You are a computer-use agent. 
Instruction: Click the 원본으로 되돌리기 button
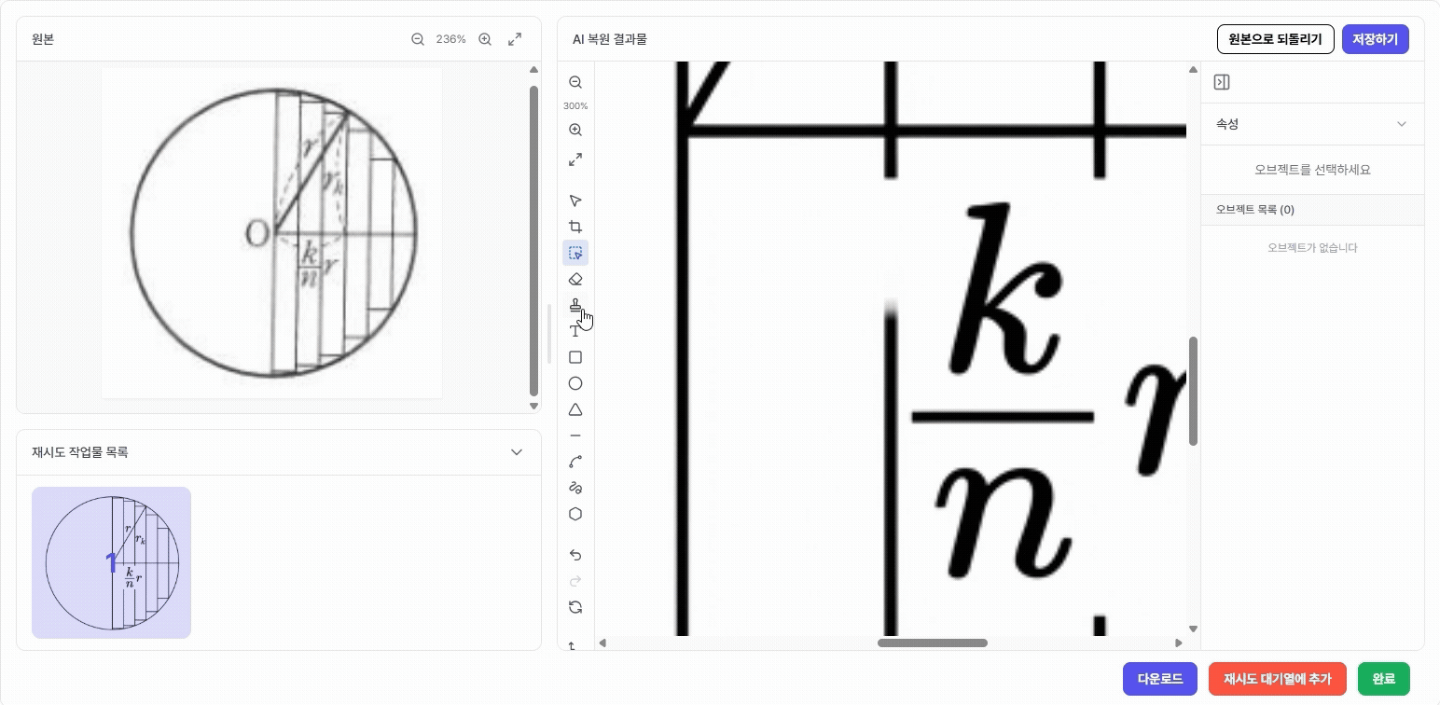pyautogui.click(x=1275, y=39)
